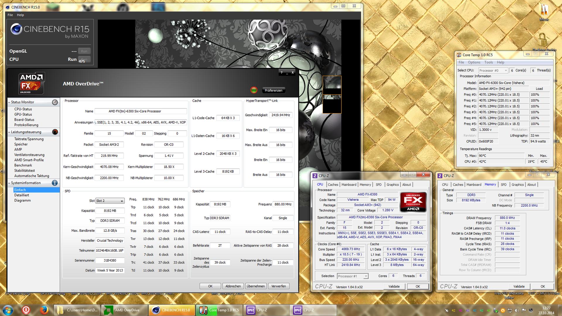Click the green status light beside Präferenzen
The height and width of the screenshot is (316, 562).
[254, 90]
